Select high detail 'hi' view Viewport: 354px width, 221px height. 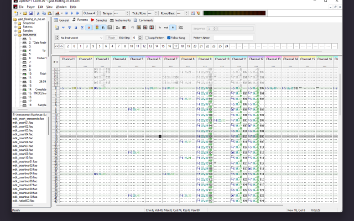click(x=173, y=28)
